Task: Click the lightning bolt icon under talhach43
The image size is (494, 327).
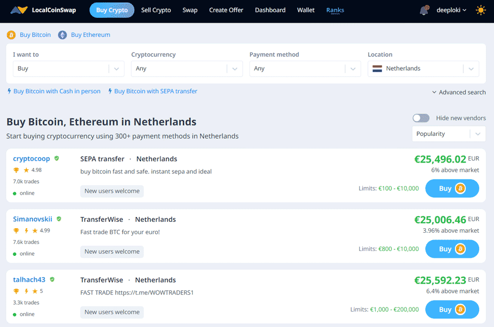Action: [27, 291]
